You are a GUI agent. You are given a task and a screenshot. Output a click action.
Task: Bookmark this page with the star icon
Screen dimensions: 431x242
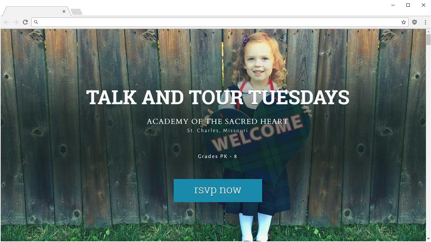point(403,22)
